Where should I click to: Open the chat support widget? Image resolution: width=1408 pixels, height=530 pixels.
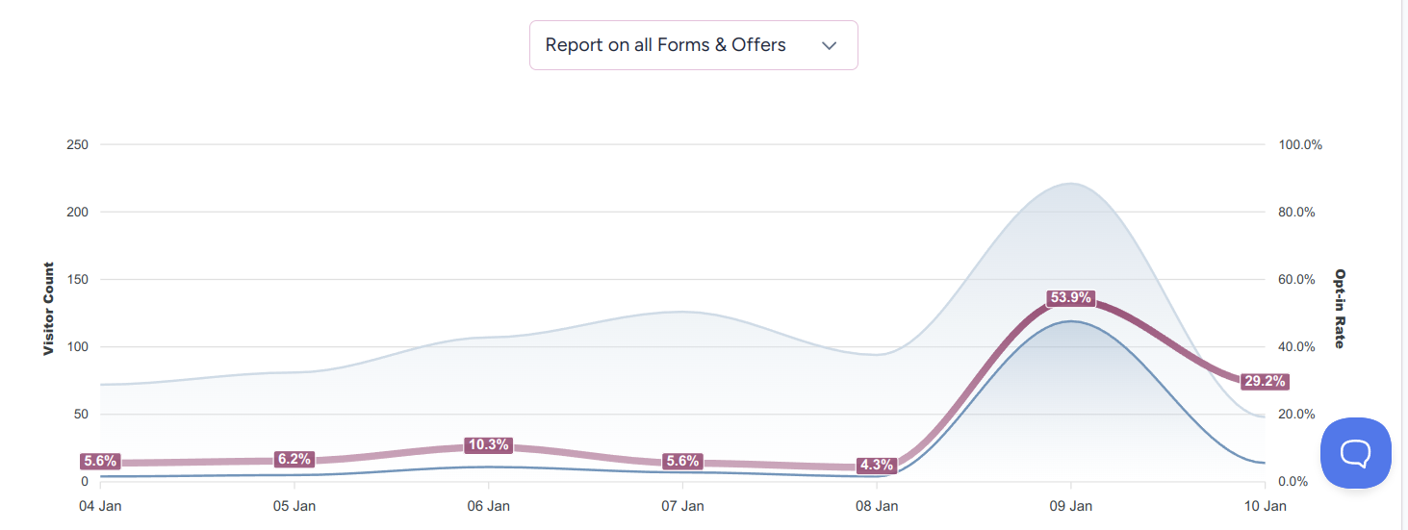(x=1355, y=453)
